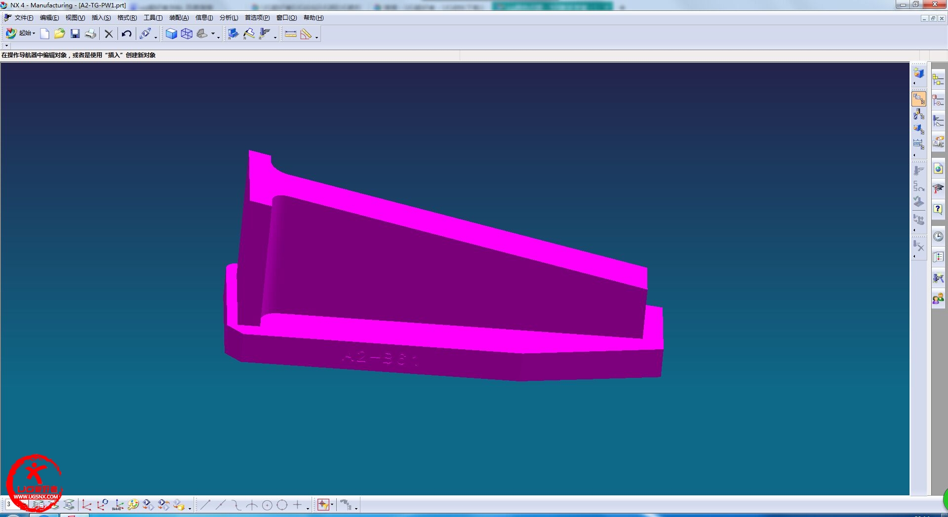Viewport: 948px width, 517px height.
Task: Click the existing point plus snap icon
Action: (x=298, y=505)
